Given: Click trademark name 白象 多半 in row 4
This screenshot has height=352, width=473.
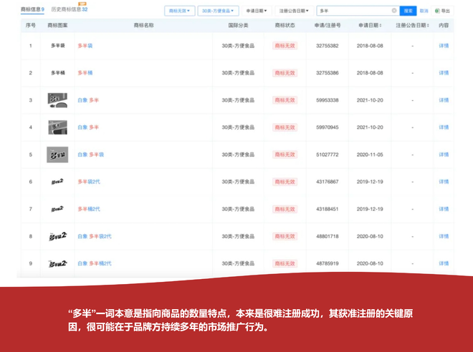Looking at the screenshot, I should (x=88, y=127).
